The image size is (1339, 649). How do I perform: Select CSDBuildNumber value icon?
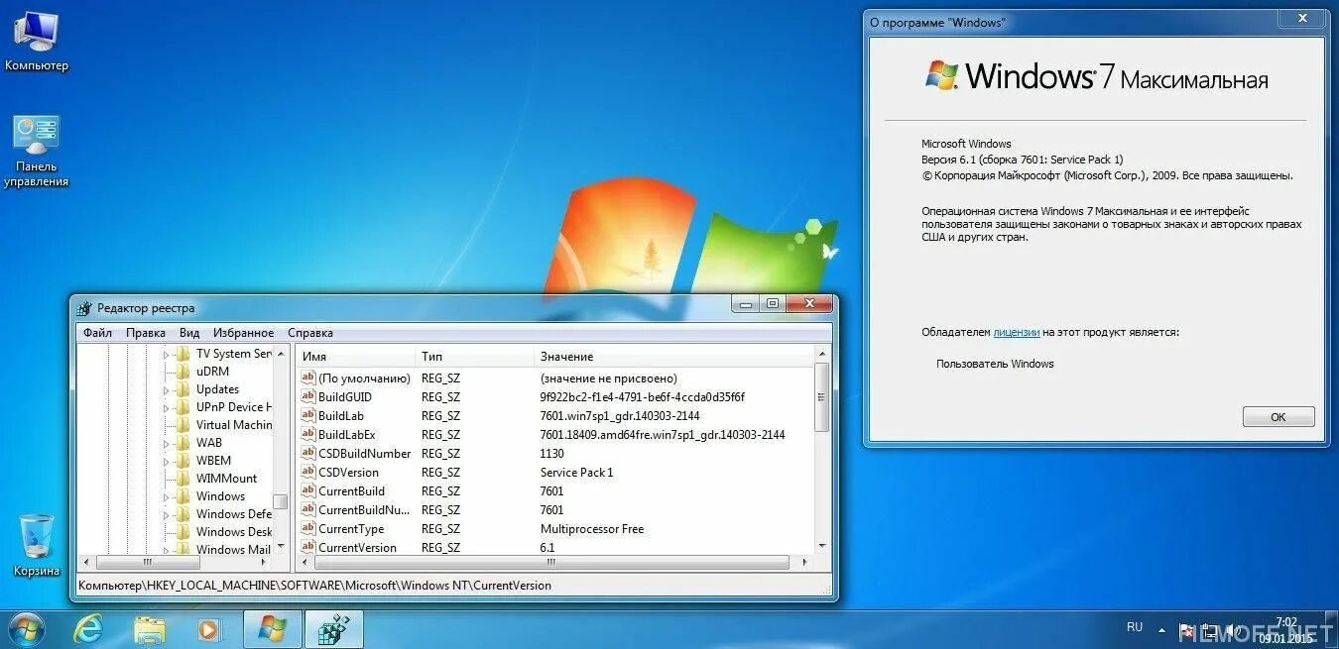click(x=307, y=454)
